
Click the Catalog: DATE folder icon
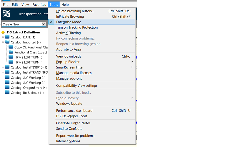coord(6,37)
